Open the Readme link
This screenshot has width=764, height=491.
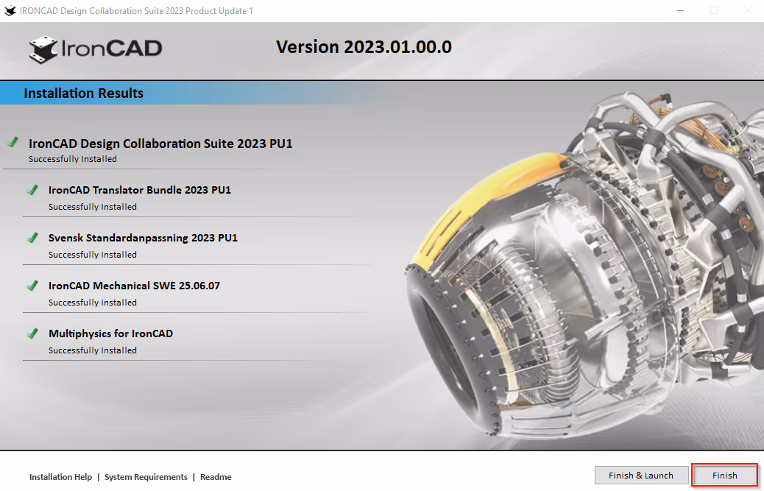click(x=216, y=477)
